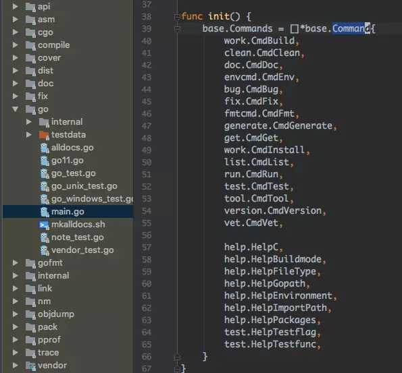Click the nm folder icon
The width and height of the screenshot is (402, 373).
coord(30,302)
